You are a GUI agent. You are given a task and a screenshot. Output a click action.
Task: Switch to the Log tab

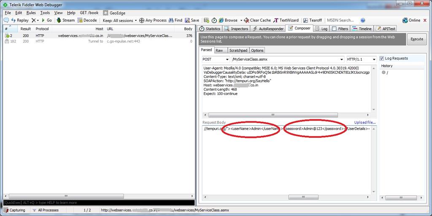click(321, 29)
